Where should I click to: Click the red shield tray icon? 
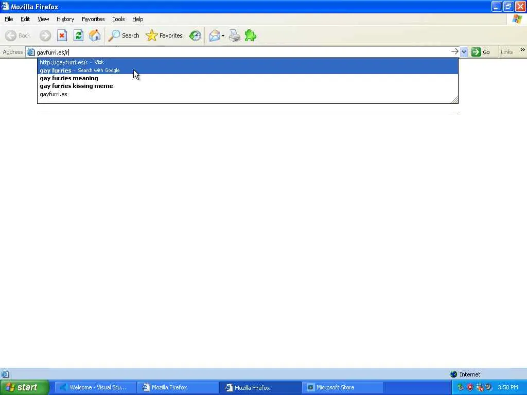coord(469,387)
